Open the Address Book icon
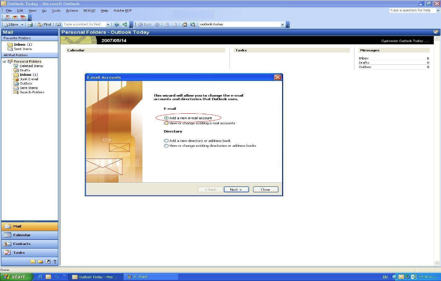Viewport: 441px width, 281px height. click(58, 24)
